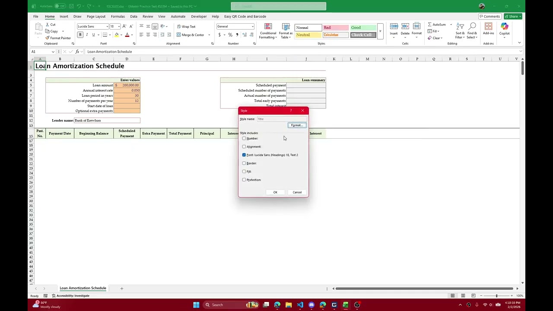Viewport: 553px width, 311px height.
Task: Click the AutoSum sigma icon
Action: point(429,25)
